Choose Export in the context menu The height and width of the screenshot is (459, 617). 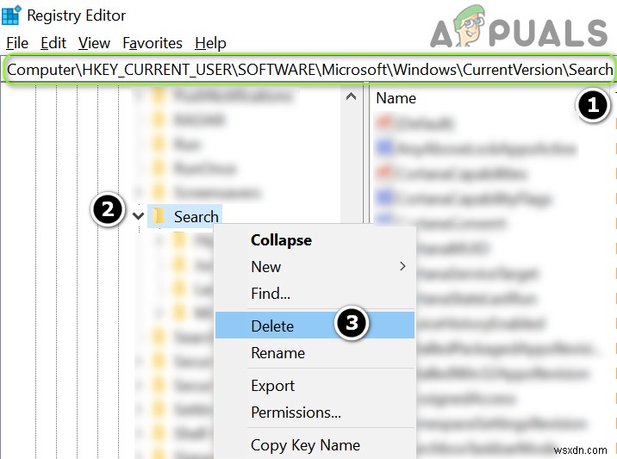coord(315,386)
